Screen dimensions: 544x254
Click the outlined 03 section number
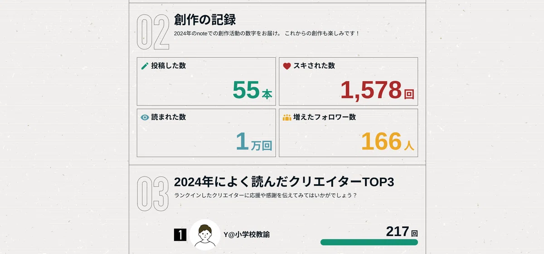(153, 194)
